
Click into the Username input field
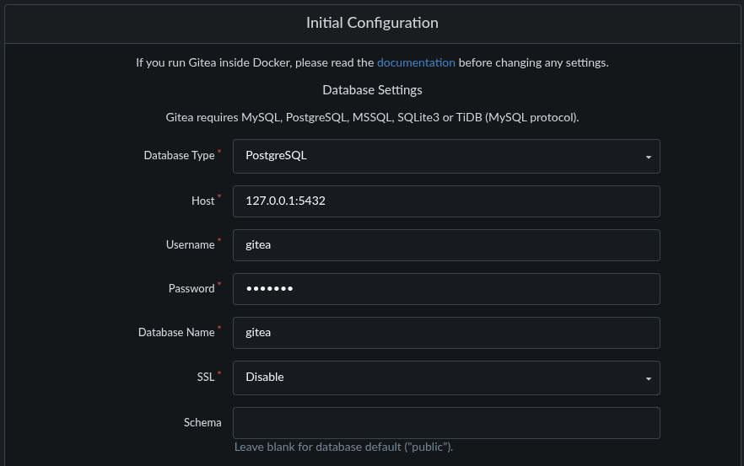(446, 245)
